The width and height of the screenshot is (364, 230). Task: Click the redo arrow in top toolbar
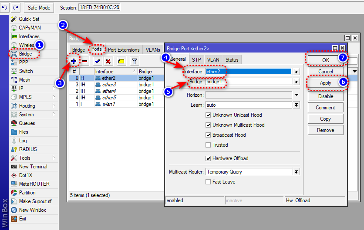(x=16, y=7)
